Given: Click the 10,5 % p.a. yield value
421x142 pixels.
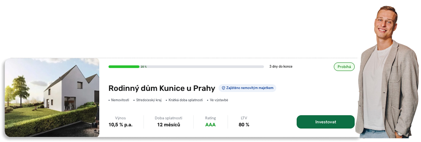Looking at the screenshot, I should [x=121, y=125].
